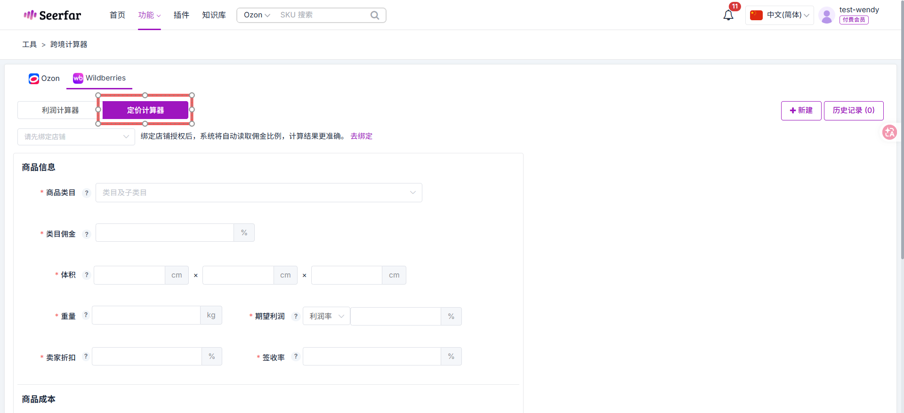Click the user avatar icon
The image size is (904, 413).
[x=826, y=15]
